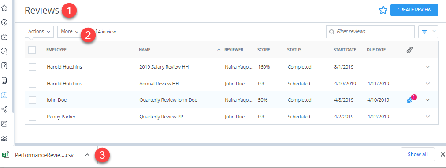Close the downloads bar
The width and height of the screenshot is (446, 168).
(442, 154)
